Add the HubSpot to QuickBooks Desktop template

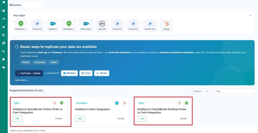[x=142, y=119]
